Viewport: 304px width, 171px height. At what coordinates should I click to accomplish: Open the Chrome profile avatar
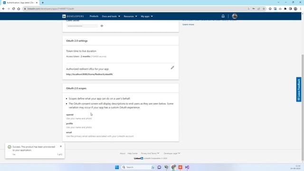coord(295,9)
